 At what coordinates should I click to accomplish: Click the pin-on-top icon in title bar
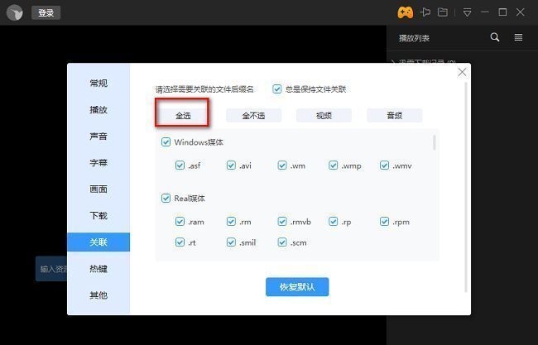(x=425, y=12)
